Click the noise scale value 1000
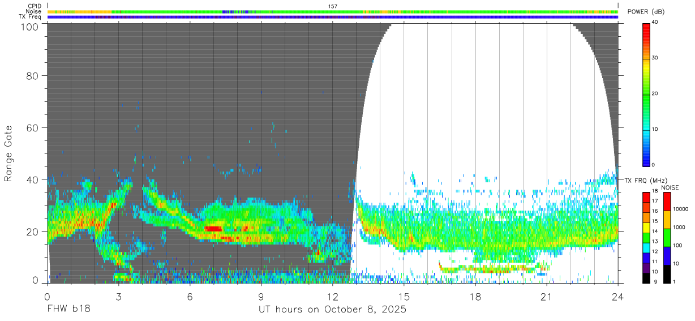The image size is (695, 321). tap(679, 227)
